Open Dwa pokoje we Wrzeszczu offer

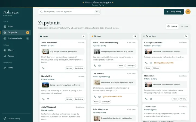point(114,52)
